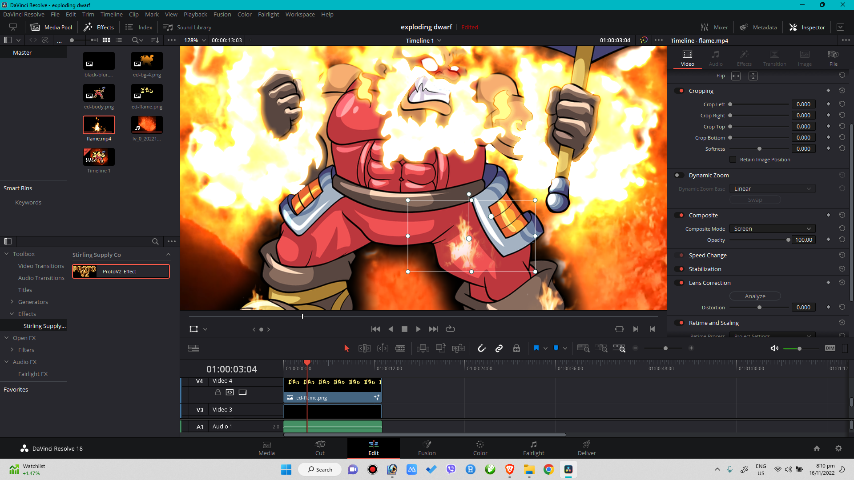Click the Custom Zoom icon
The width and height of the screenshot is (854, 480).
tap(619, 348)
